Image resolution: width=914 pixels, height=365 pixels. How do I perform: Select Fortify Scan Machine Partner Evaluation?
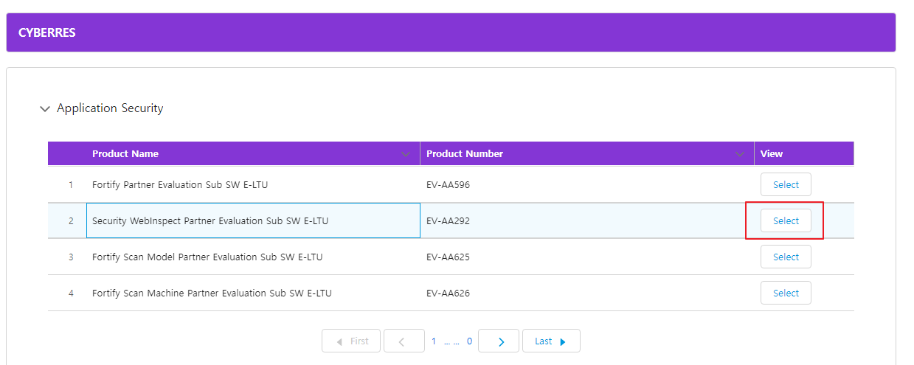[786, 293]
